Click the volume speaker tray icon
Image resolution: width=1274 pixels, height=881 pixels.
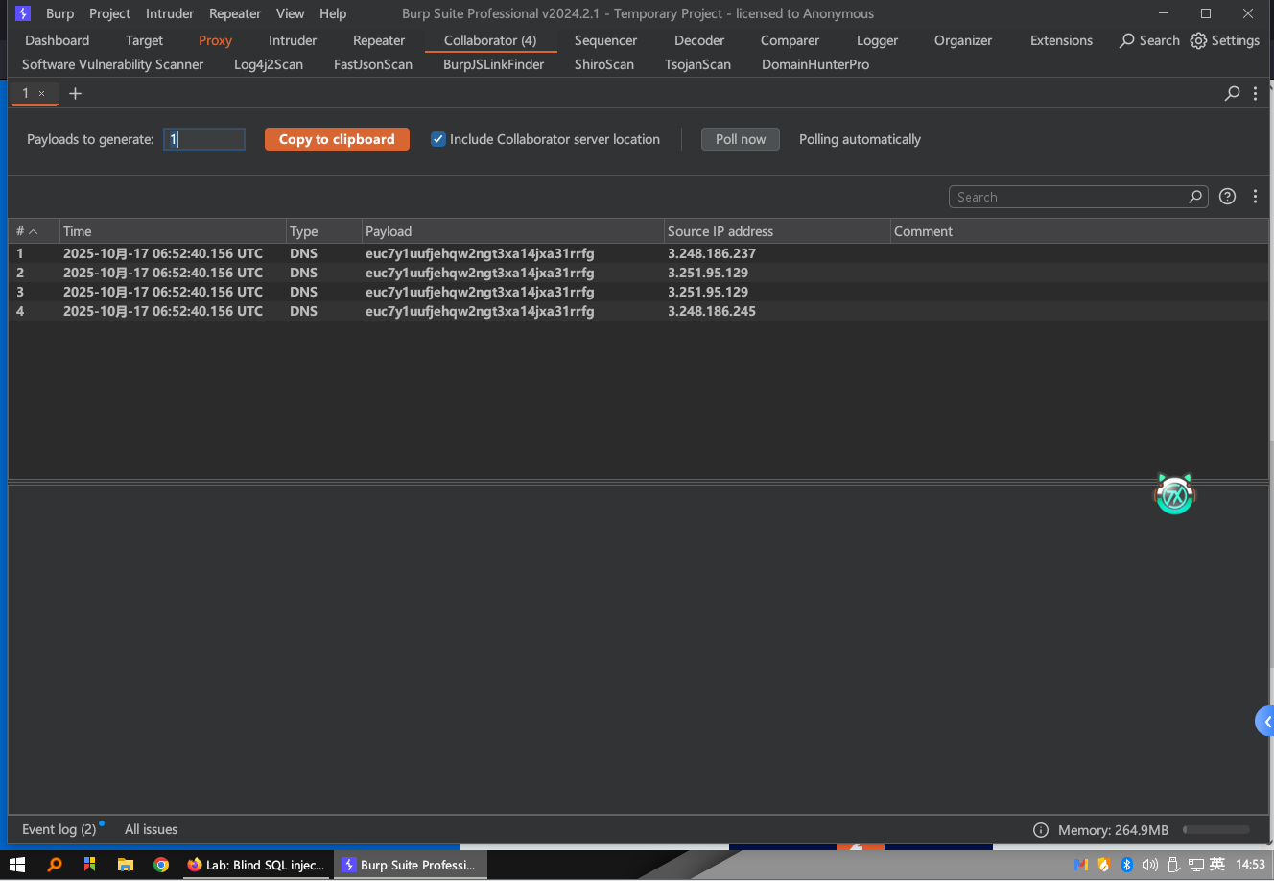(x=1150, y=865)
